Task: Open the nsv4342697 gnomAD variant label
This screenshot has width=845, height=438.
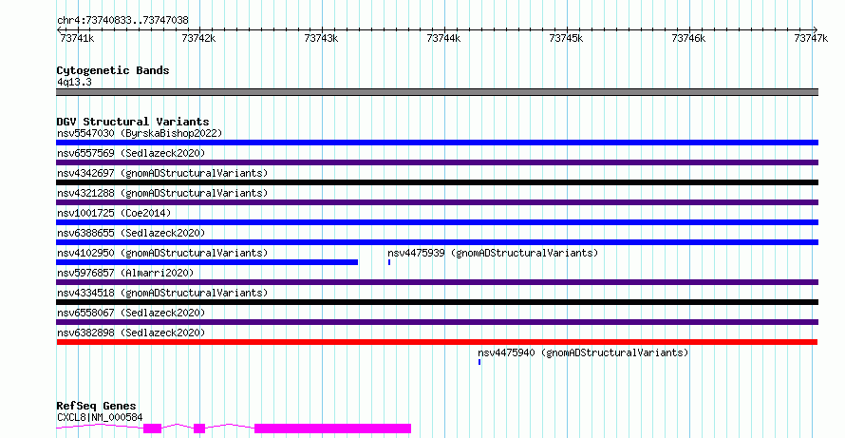Action: click(x=162, y=173)
